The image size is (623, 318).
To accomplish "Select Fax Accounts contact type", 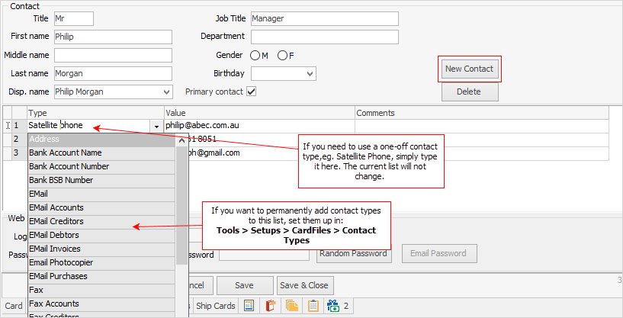I will pos(101,304).
